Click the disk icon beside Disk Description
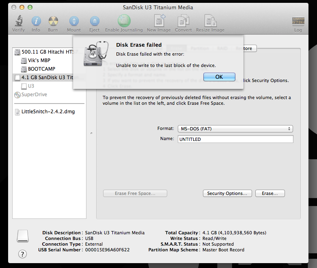Image resolution: width=317 pixels, height=268 pixels. click(x=23, y=236)
